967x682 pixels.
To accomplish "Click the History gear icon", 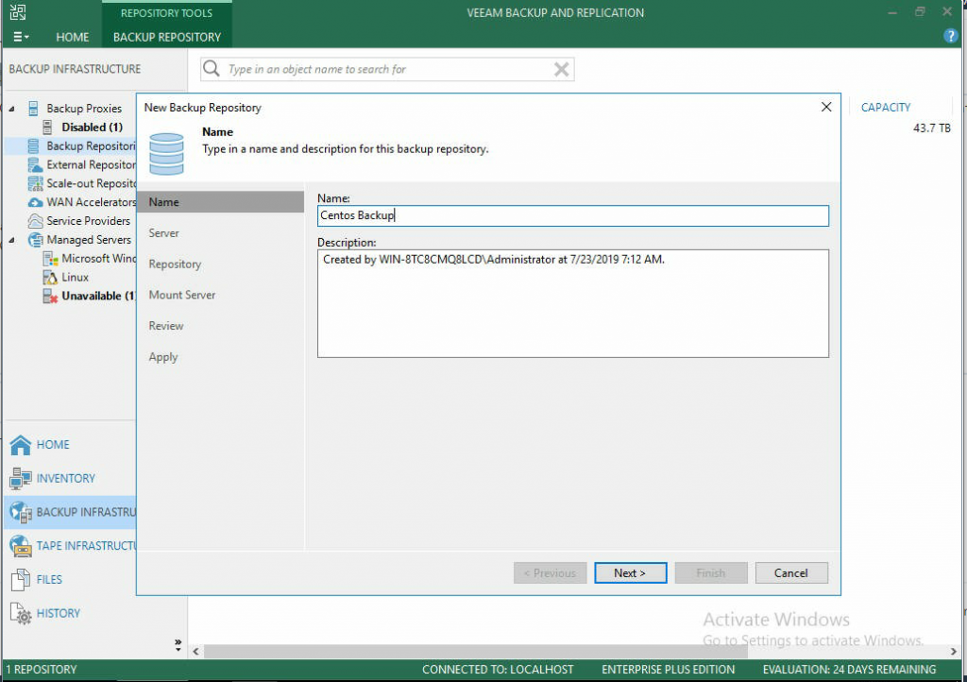I will [21, 614].
